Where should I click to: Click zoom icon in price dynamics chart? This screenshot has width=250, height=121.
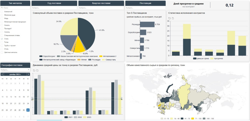tap(34, 70)
